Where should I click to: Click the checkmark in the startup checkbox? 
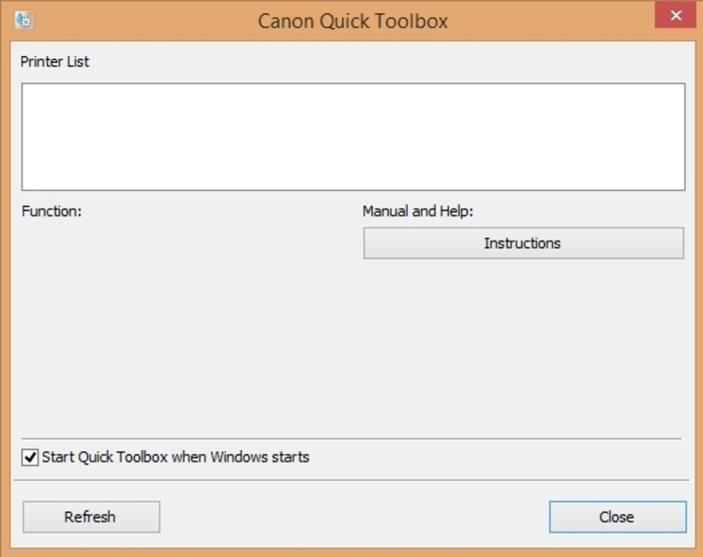[x=30, y=458]
